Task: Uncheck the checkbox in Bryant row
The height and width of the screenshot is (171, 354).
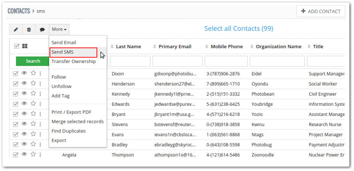Action: (x=15, y=114)
